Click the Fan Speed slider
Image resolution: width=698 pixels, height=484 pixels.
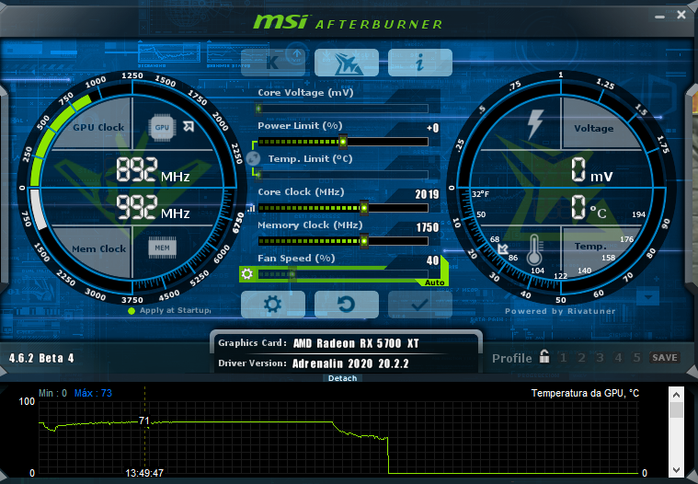(x=343, y=274)
